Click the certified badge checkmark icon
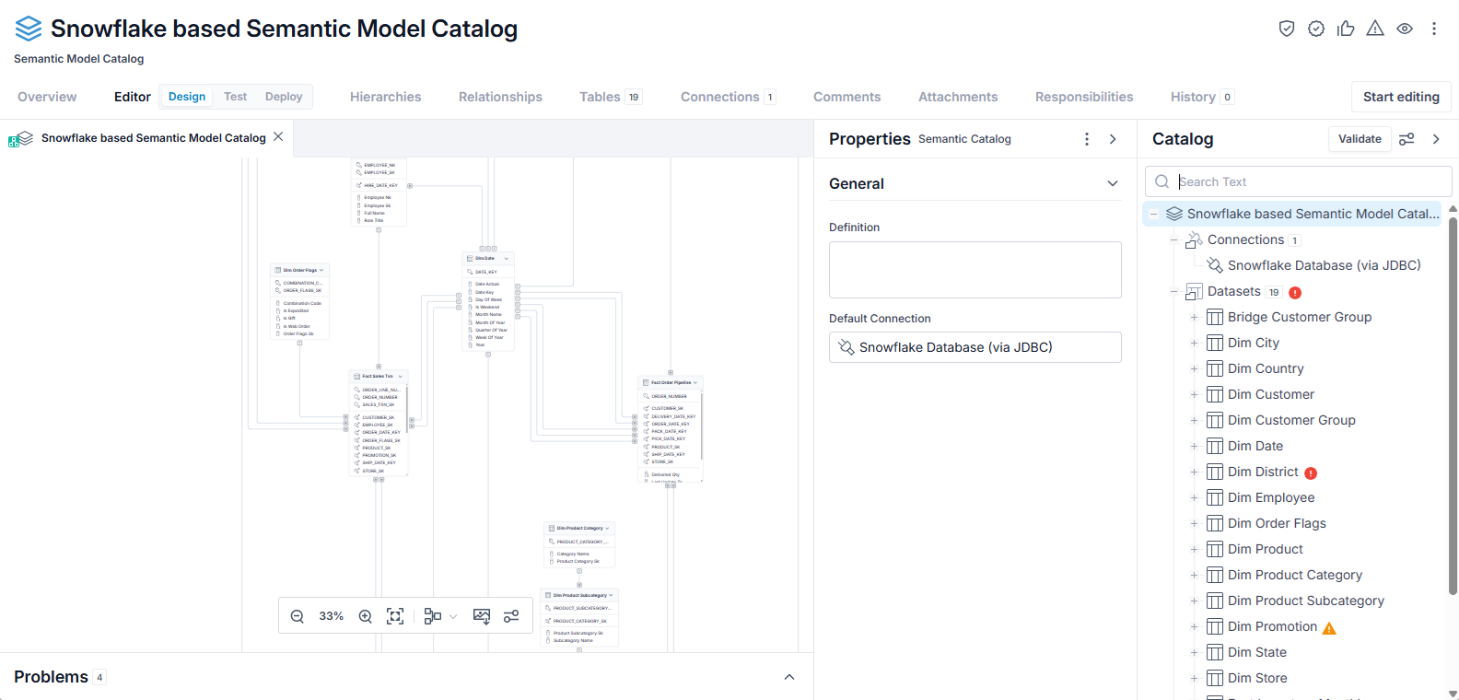 click(x=1316, y=29)
